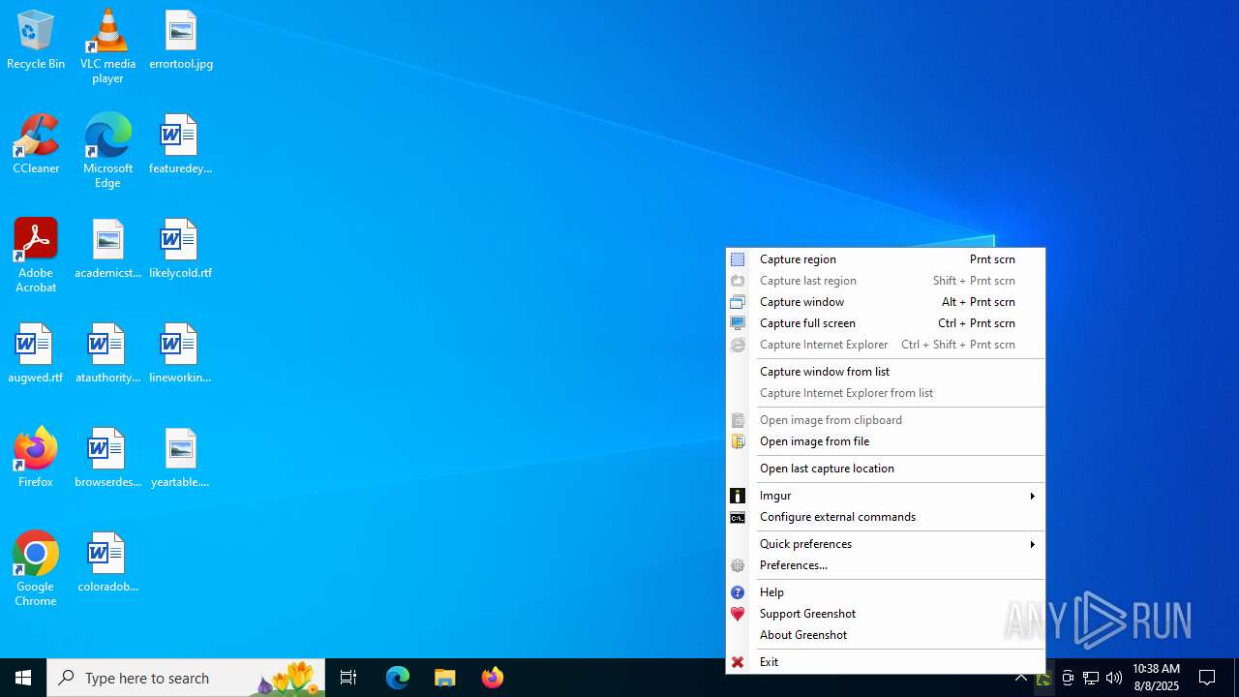Viewport: 1239px width, 697px height.
Task: Expand the Quick preferences submenu arrow
Action: coord(1032,544)
